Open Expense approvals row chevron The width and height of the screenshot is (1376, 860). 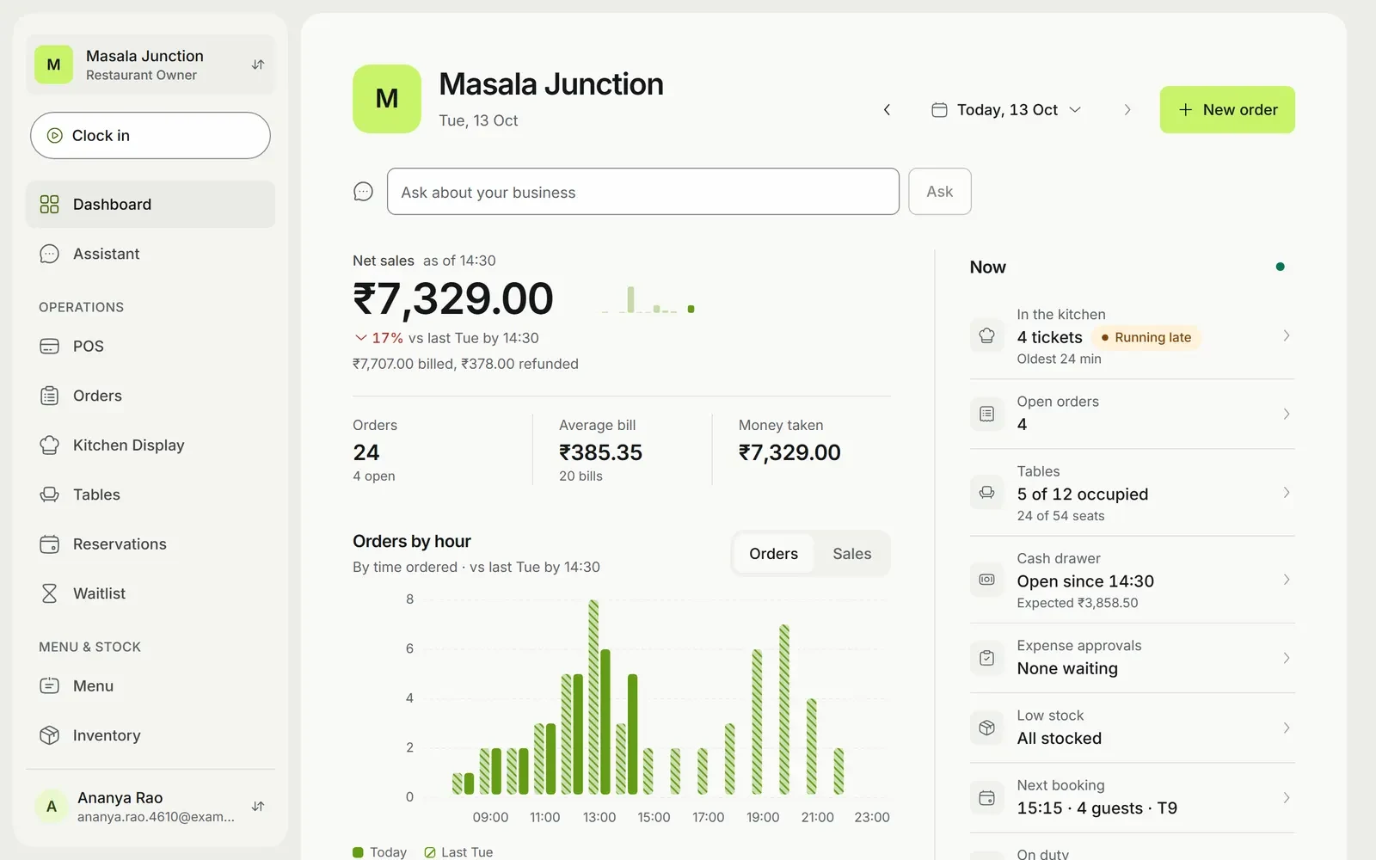pyautogui.click(x=1287, y=658)
